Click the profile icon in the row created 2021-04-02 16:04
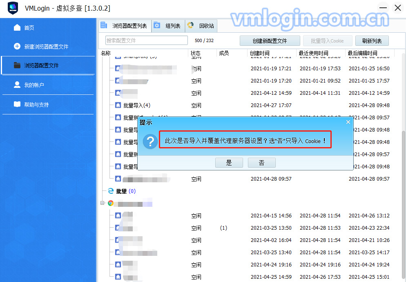The image size is (406, 282). [118, 240]
